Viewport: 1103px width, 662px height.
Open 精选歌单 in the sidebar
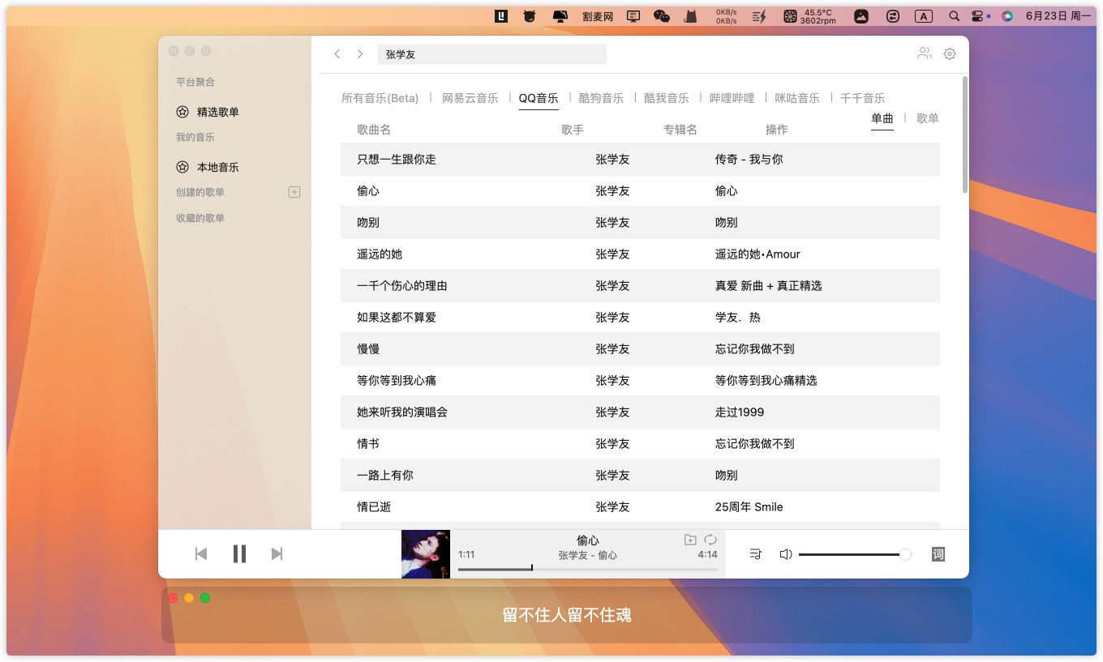[x=217, y=112]
